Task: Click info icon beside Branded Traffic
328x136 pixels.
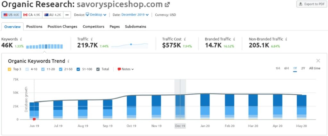Action: point(234,39)
